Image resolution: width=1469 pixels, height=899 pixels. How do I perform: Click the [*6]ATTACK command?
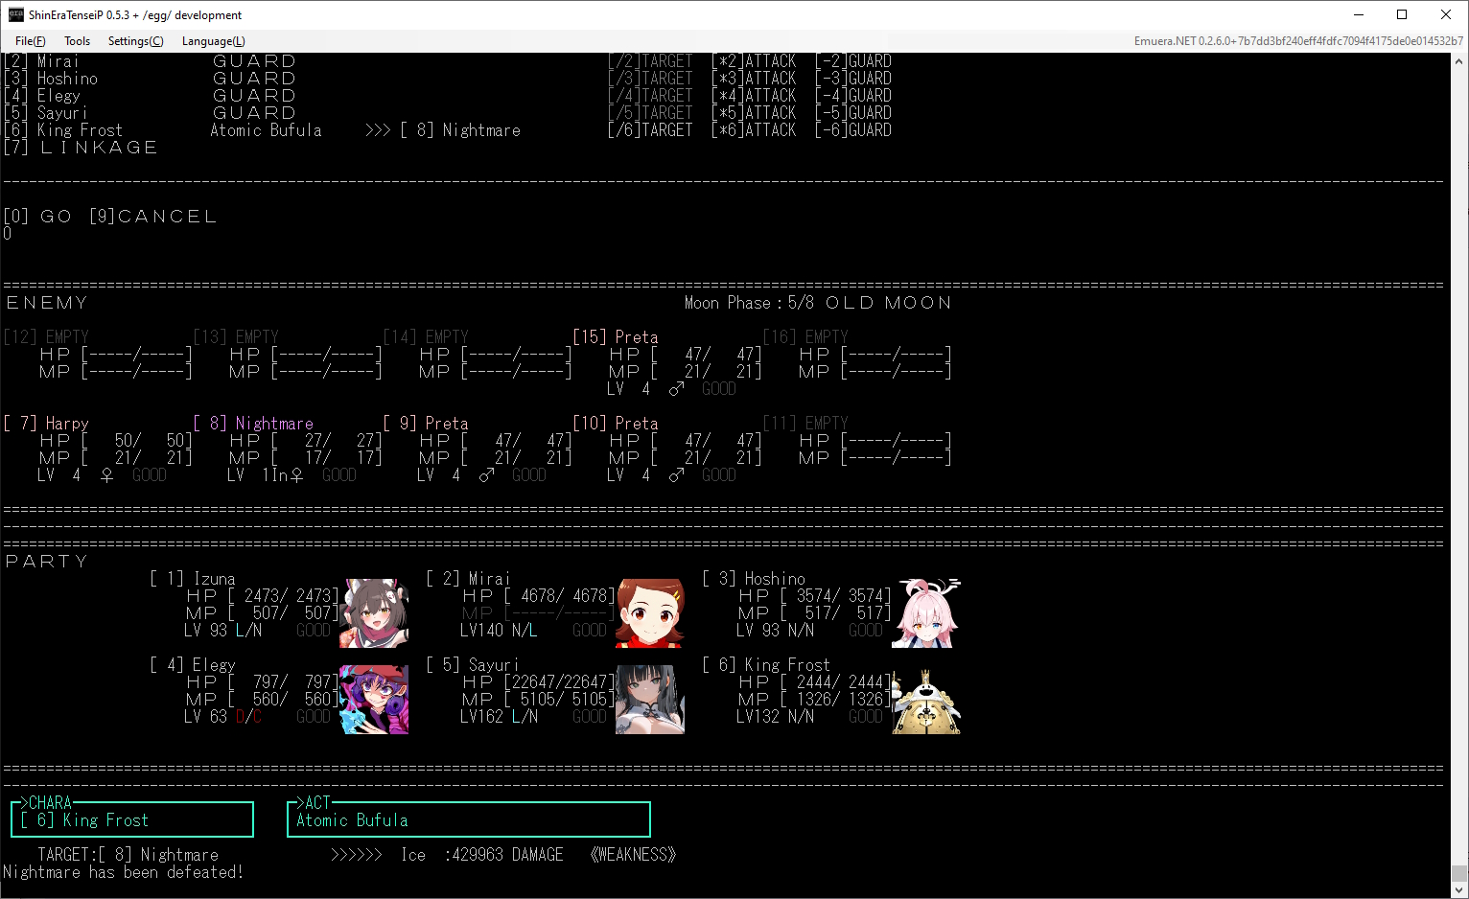[x=754, y=130]
